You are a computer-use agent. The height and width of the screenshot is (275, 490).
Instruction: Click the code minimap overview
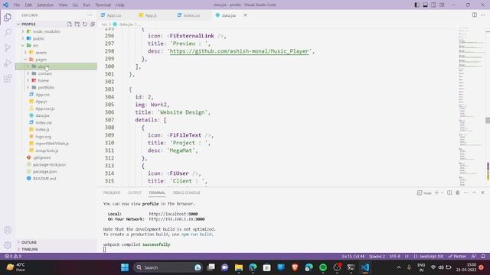tap(472, 106)
